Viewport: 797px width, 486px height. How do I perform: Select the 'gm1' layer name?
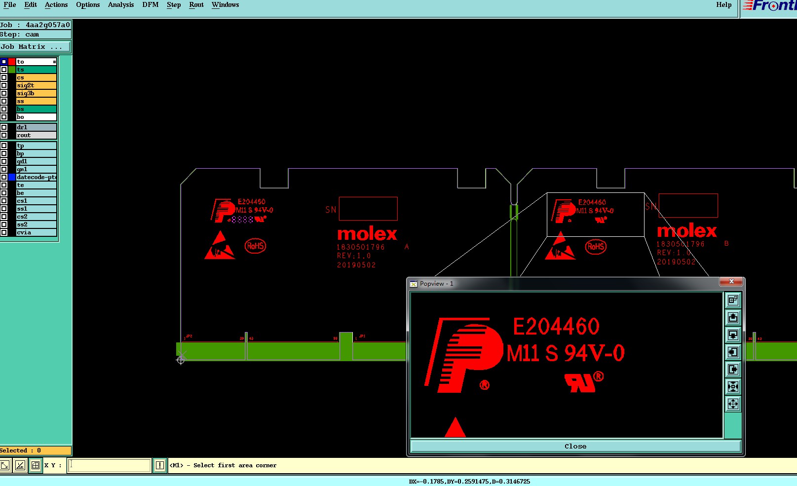[x=37, y=169]
